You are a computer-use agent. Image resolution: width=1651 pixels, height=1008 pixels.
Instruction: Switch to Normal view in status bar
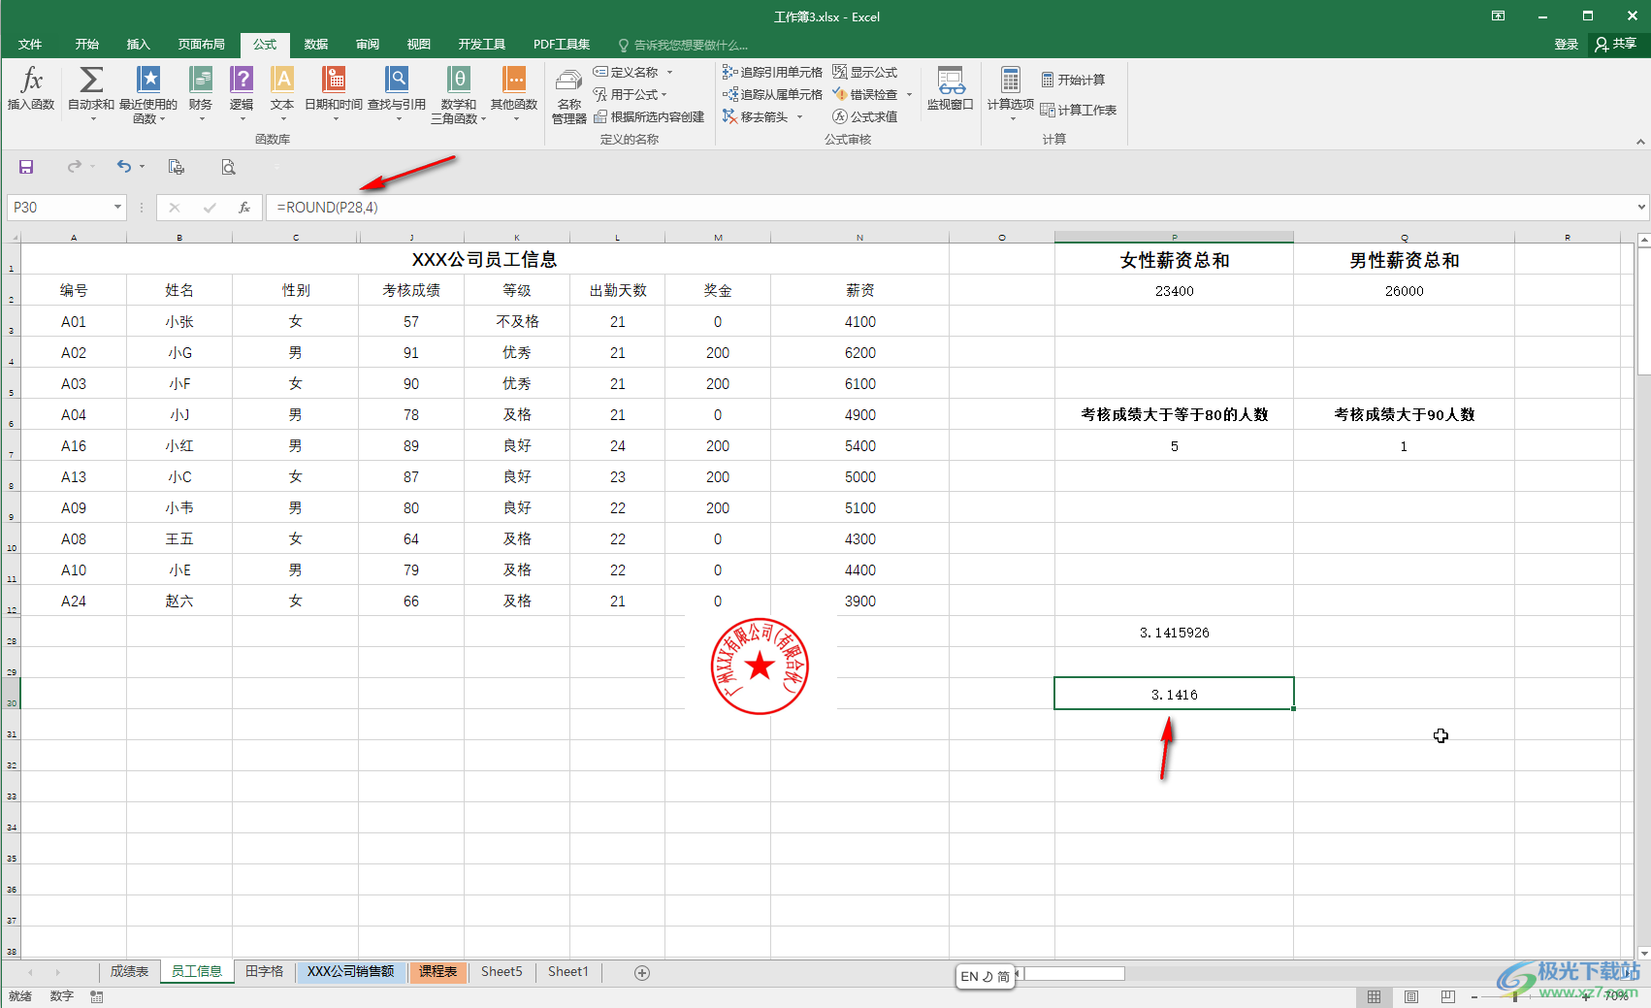(x=1375, y=996)
